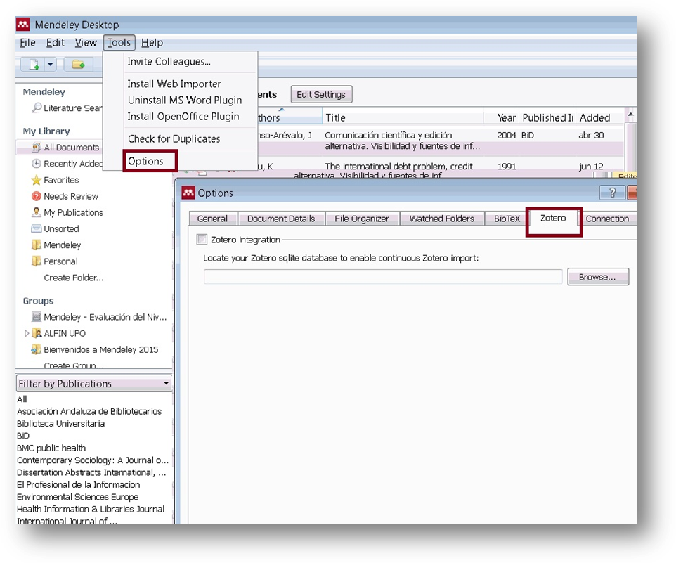This screenshot has width=676, height=563.
Task: Click the My Publications person icon
Action: coord(37,212)
